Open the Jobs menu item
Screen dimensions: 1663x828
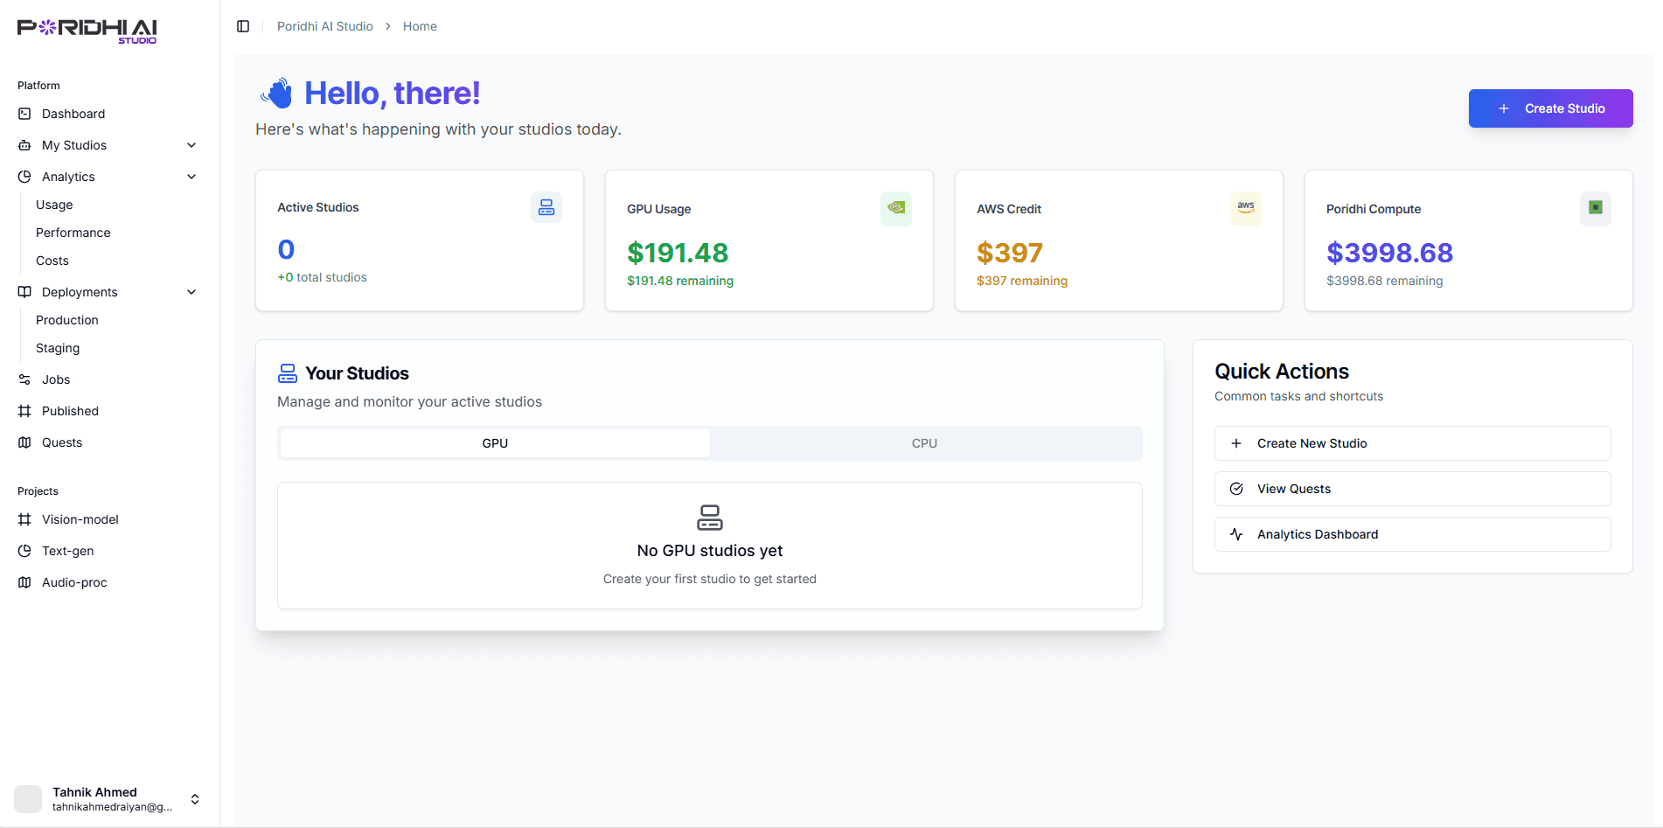109,379
